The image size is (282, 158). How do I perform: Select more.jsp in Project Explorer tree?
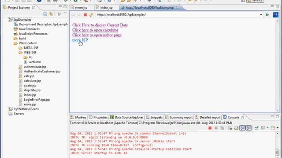(x=30, y=104)
